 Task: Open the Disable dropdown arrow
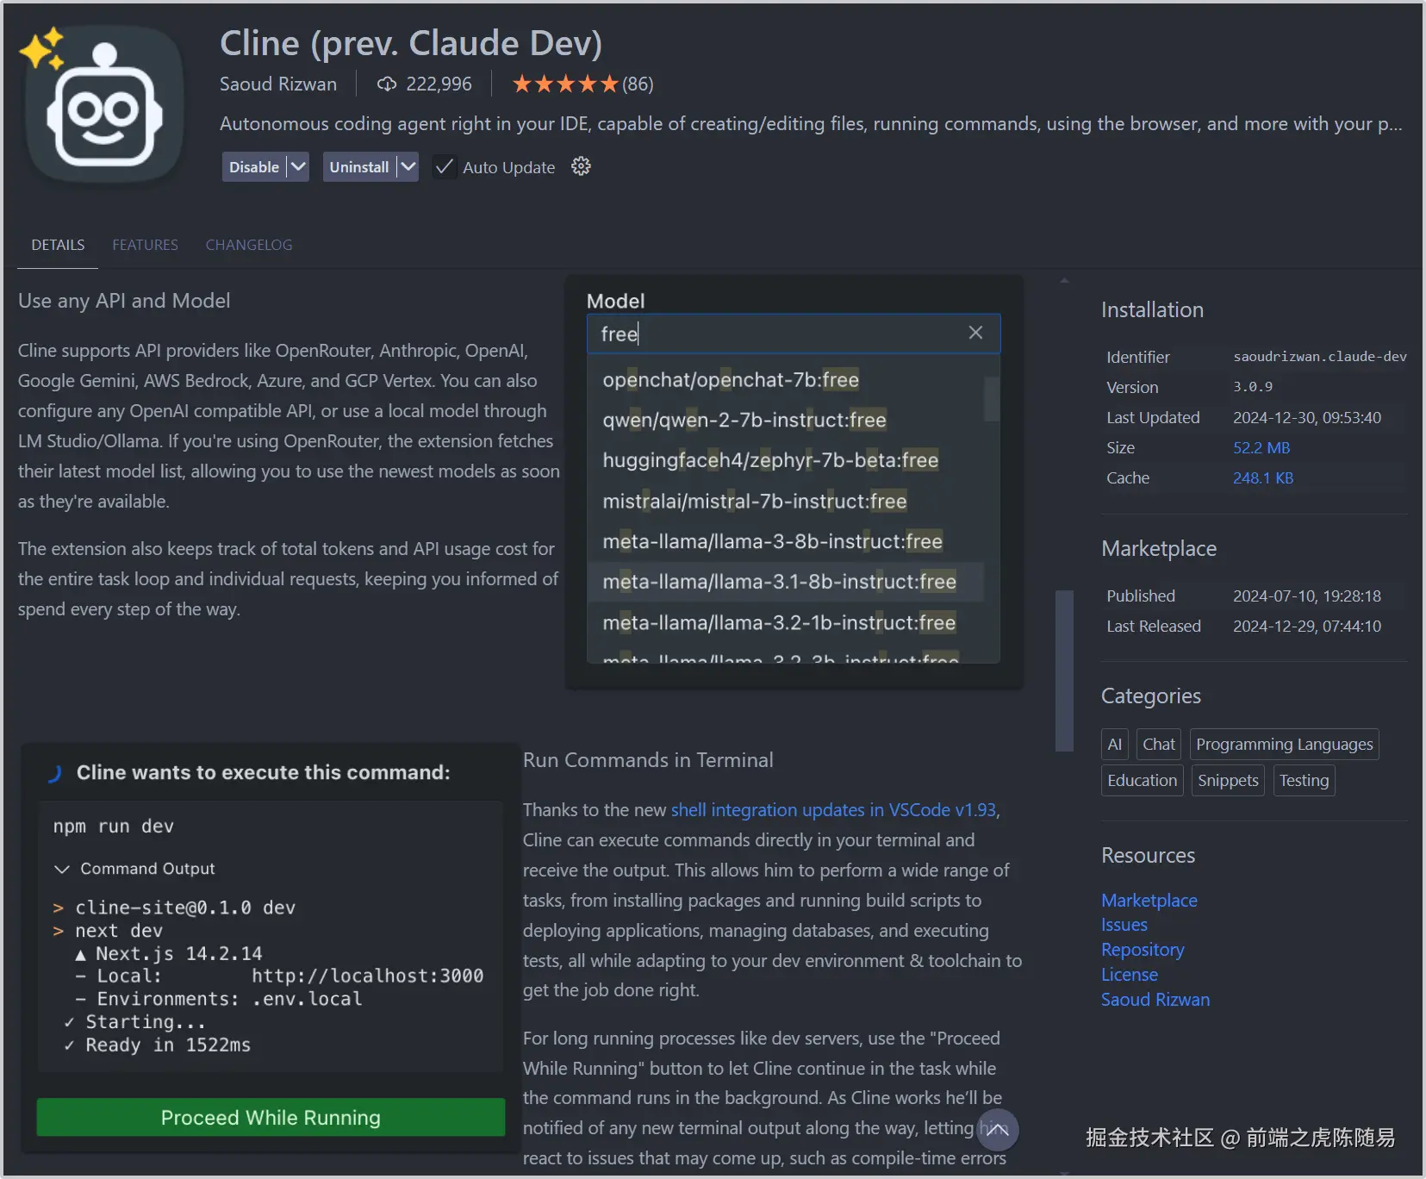coord(298,166)
